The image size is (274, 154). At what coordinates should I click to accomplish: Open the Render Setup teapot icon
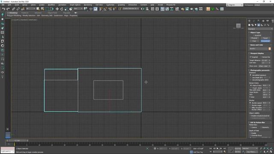[182, 9]
